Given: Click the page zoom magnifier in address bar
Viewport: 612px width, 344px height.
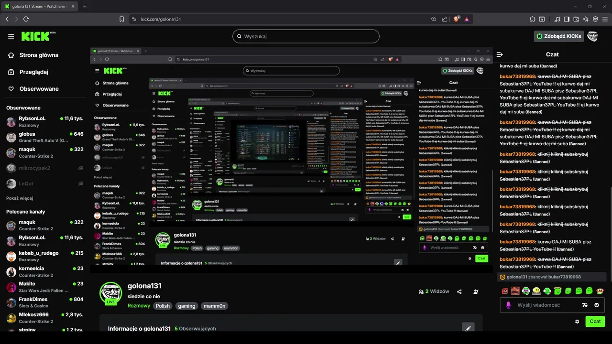Looking at the screenshot, I should (434, 19).
